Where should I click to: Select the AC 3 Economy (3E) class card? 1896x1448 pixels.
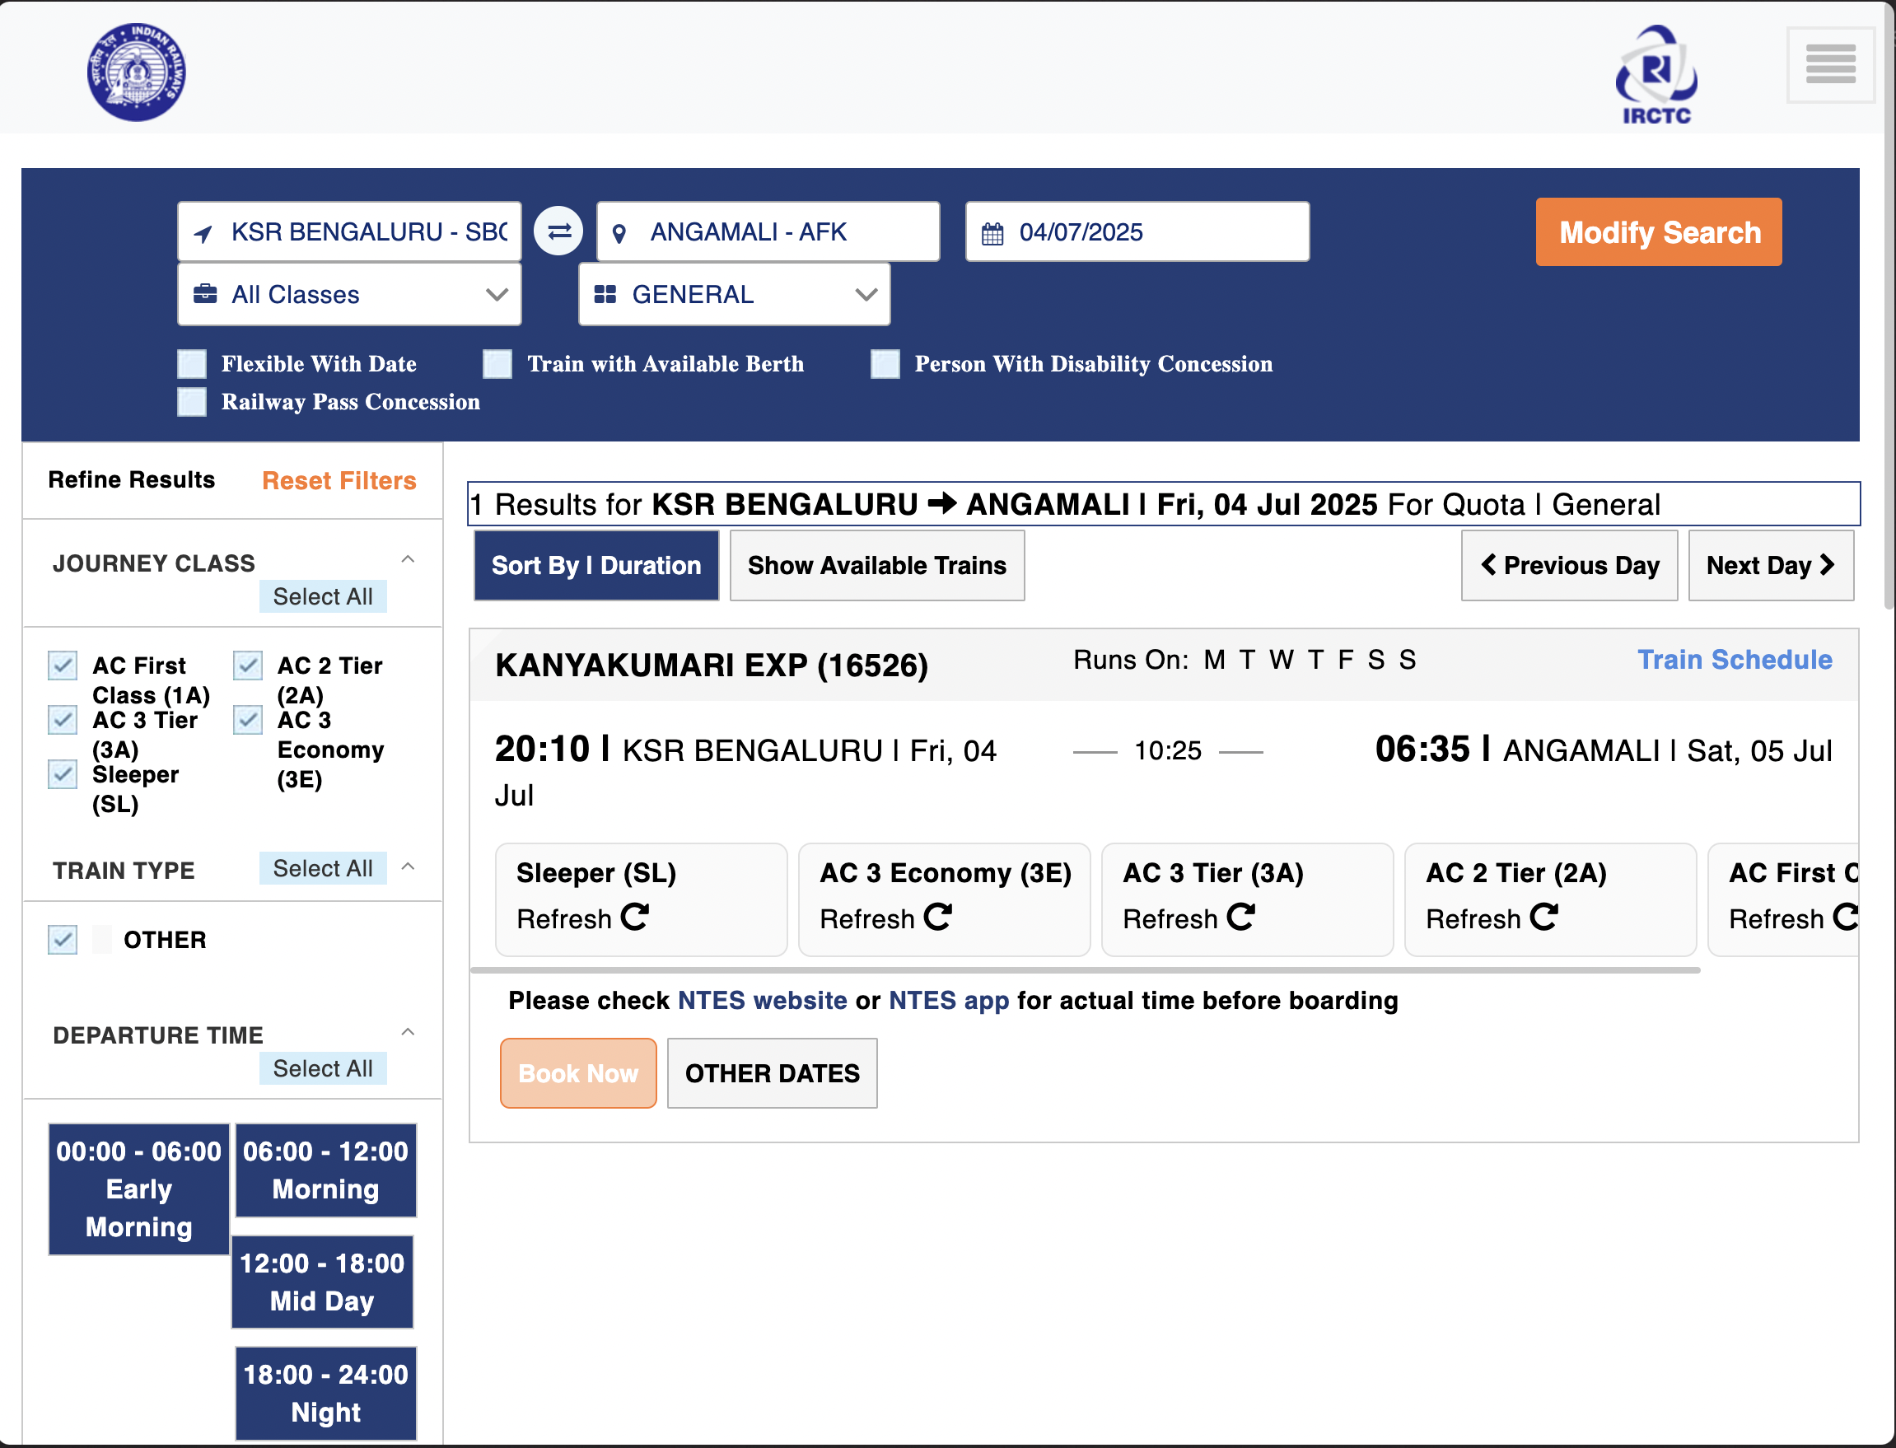945,899
